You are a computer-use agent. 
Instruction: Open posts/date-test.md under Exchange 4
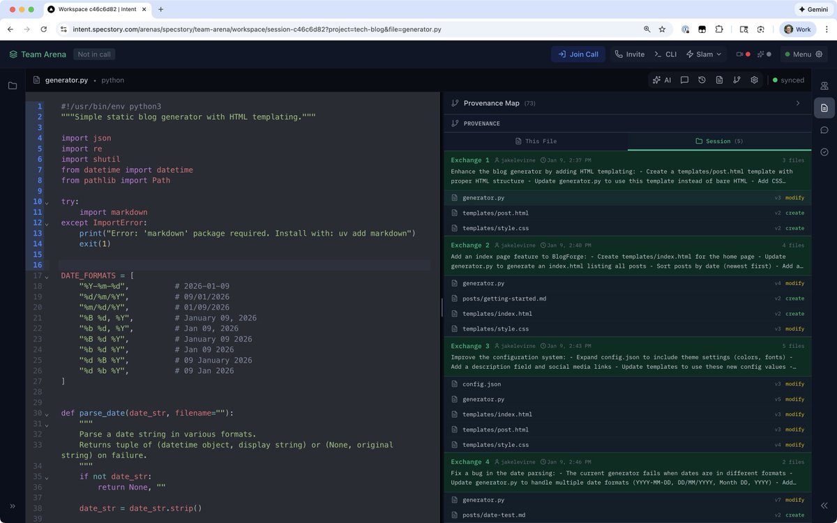point(628,515)
